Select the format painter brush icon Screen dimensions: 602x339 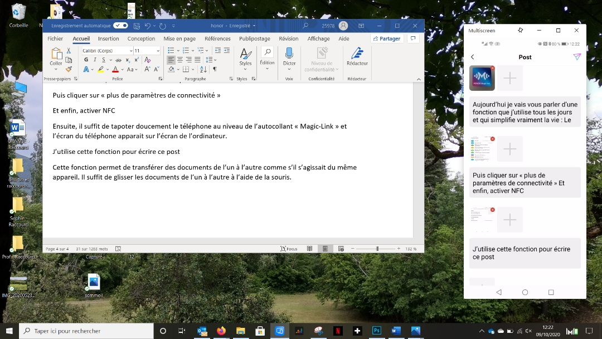click(69, 69)
